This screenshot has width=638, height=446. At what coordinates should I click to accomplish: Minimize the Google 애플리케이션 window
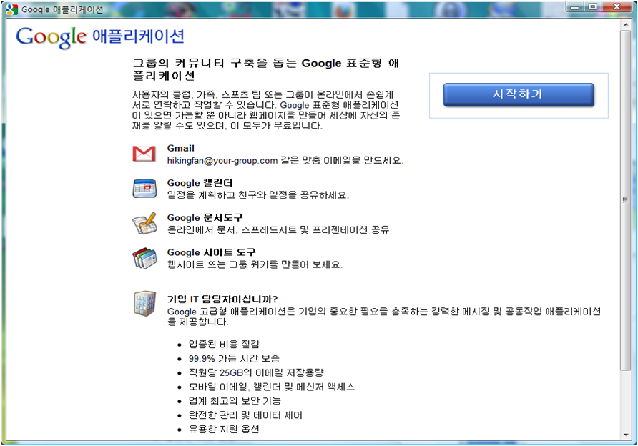point(575,7)
